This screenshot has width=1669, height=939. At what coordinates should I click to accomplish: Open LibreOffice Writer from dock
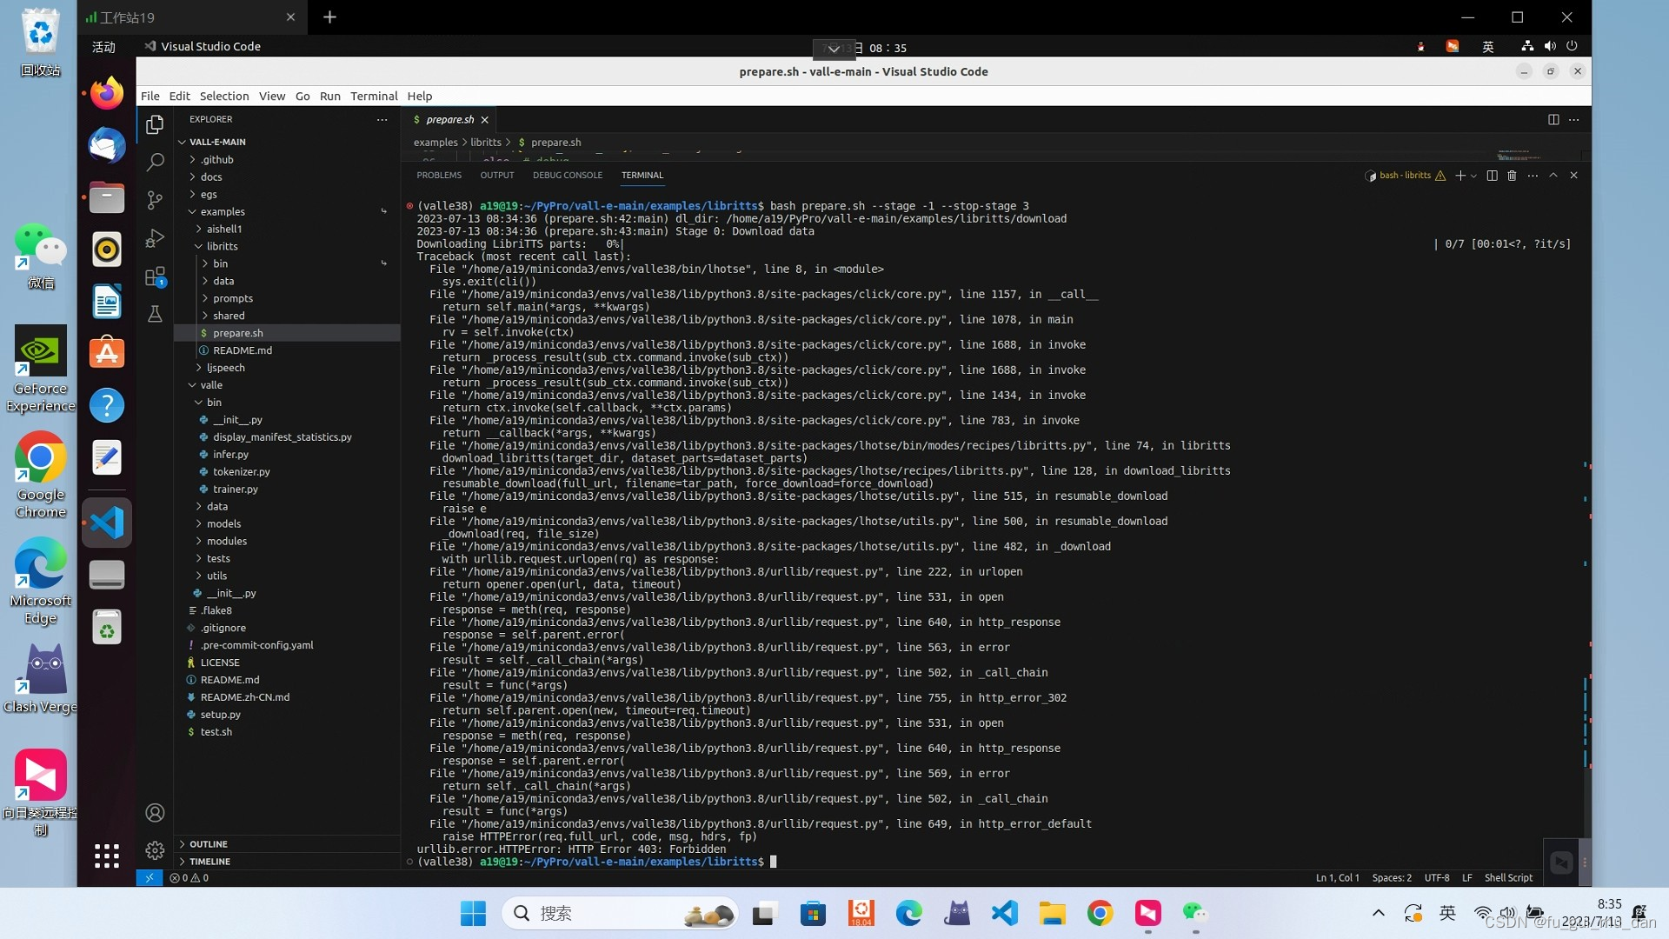coord(107,302)
